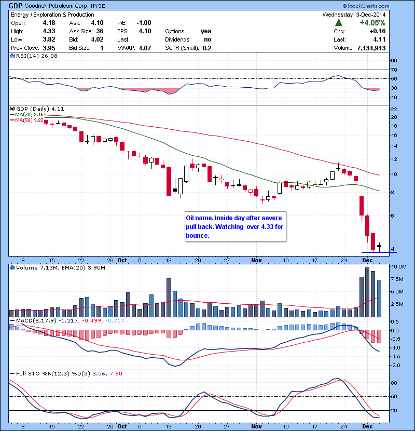Click the Chg value +0.16
This screenshot has width=415, height=431.
click(378, 31)
